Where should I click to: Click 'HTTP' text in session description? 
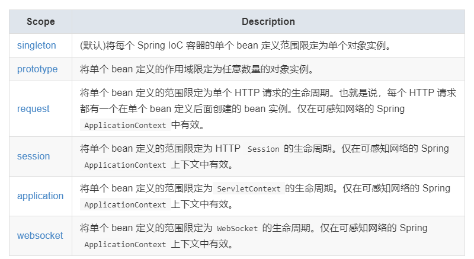point(228,148)
